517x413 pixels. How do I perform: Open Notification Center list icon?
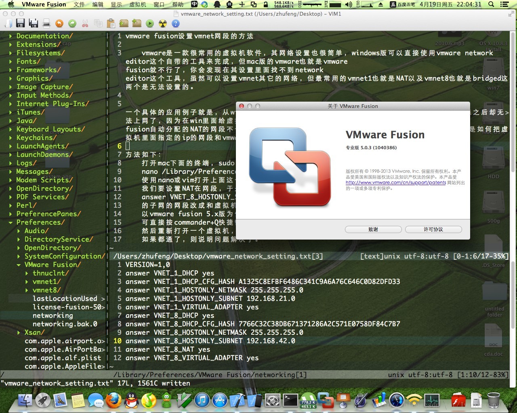pyautogui.click(x=504, y=4)
